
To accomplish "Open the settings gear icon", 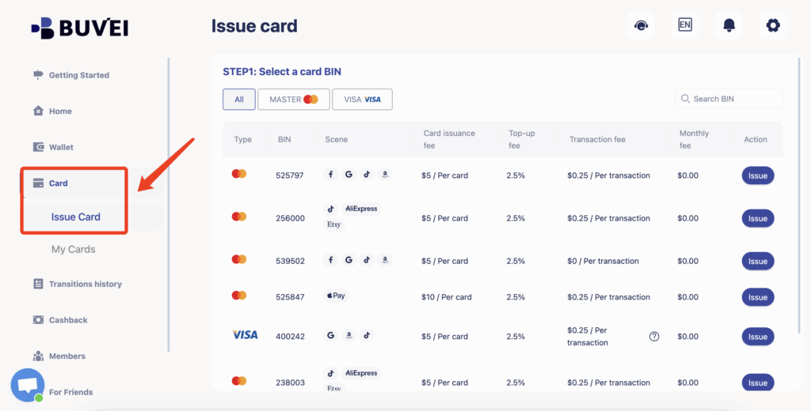I will coord(773,25).
